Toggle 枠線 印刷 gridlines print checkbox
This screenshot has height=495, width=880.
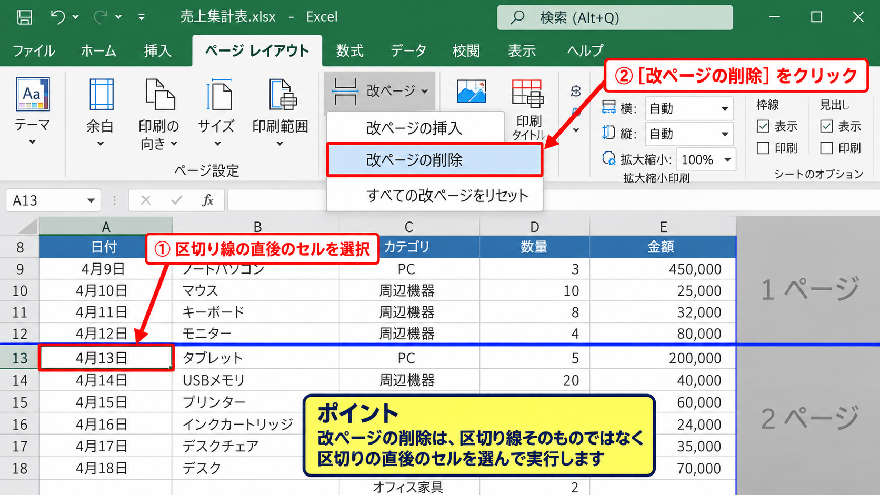point(763,148)
